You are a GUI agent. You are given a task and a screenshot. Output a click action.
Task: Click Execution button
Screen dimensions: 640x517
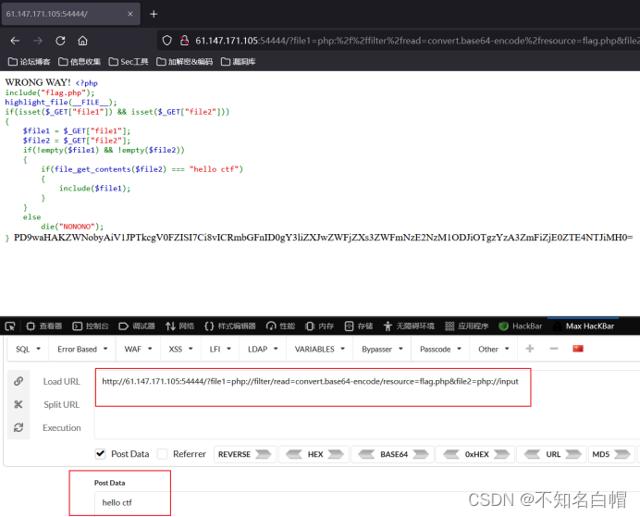(x=62, y=428)
